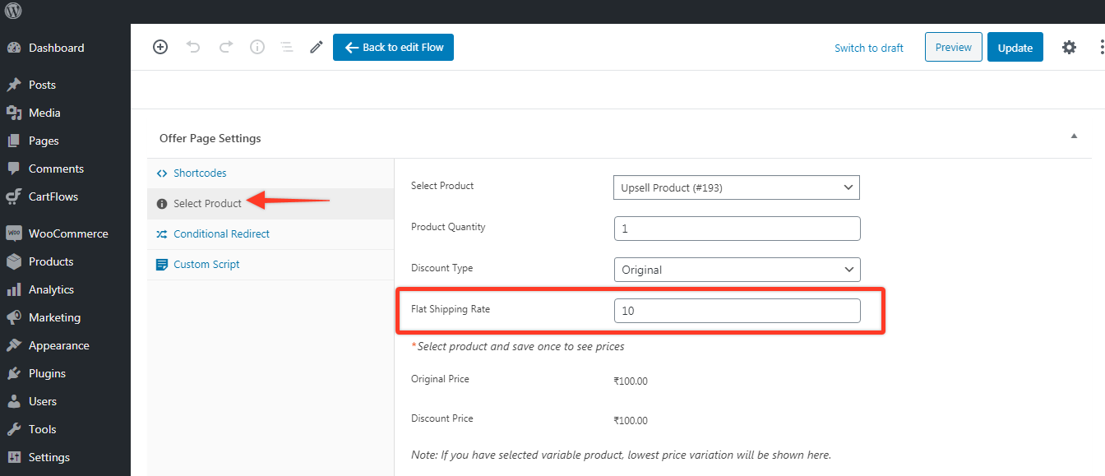1105x476 pixels.
Task: Undo the last editor change
Action: tap(193, 47)
